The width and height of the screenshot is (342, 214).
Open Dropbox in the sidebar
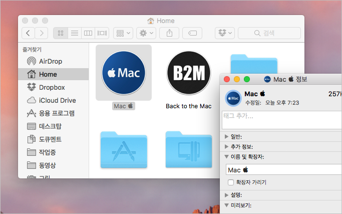click(54, 87)
